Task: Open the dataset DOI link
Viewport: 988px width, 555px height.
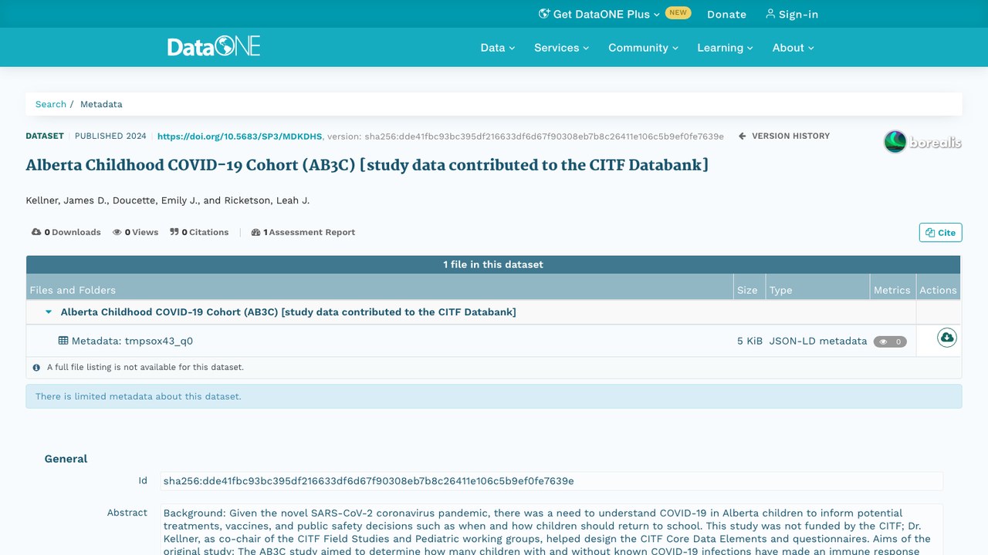Action: pos(239,136)
